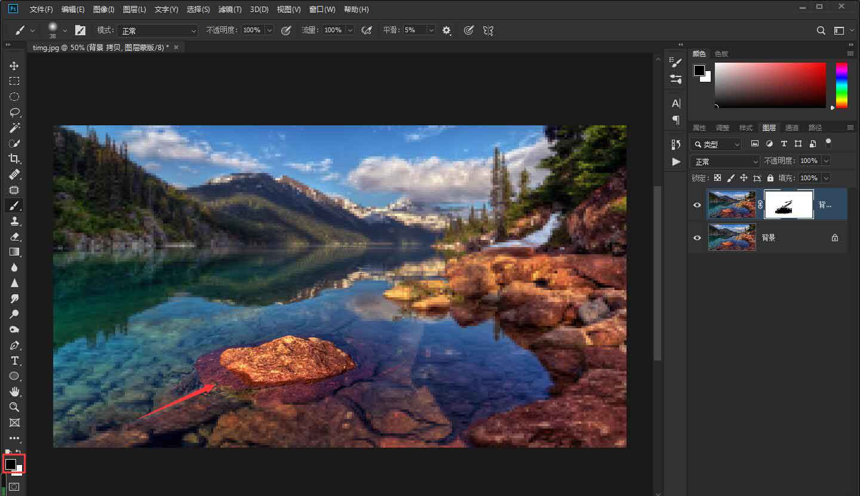Select the Horizontal Type tool

pos(14,361)
